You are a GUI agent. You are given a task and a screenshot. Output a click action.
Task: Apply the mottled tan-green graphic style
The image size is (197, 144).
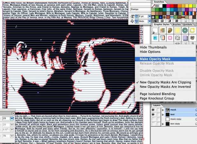click(x=162, y=30)
